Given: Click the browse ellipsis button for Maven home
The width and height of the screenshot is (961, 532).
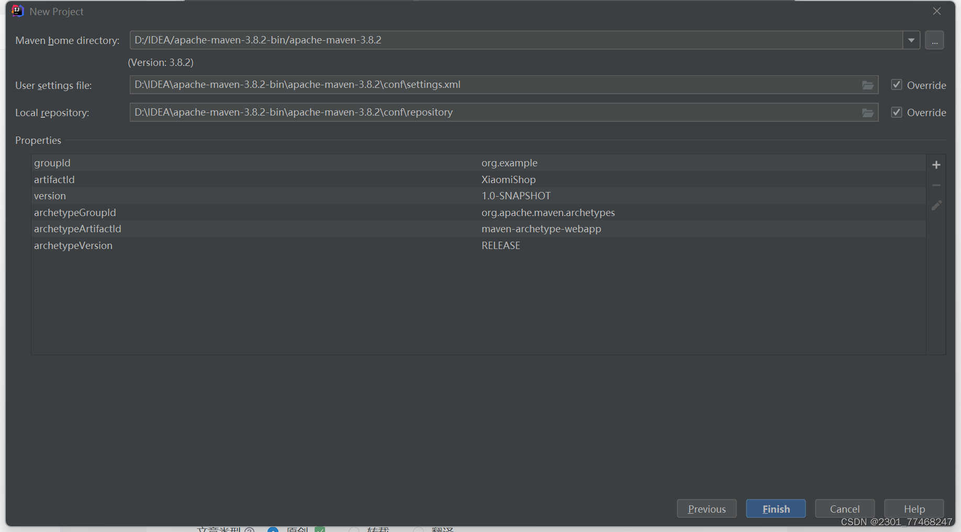Looking at the screenshot, I should (x=934, y=40).
